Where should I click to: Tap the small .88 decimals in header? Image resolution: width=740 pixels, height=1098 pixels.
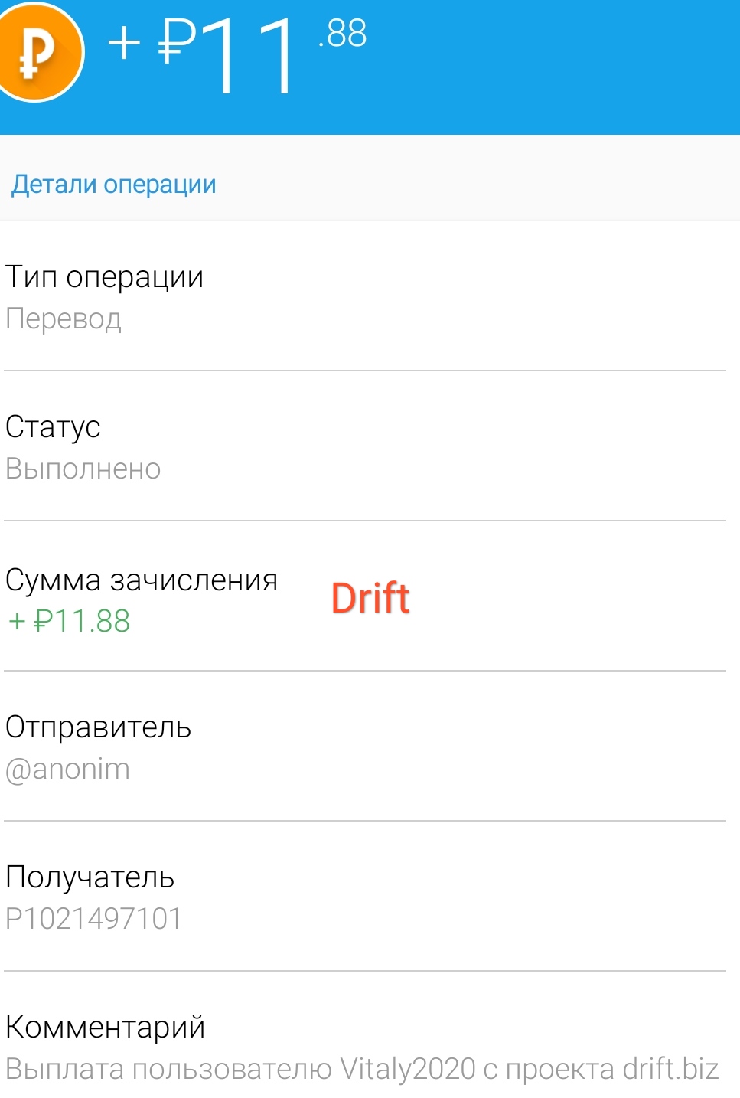(343, 34)
